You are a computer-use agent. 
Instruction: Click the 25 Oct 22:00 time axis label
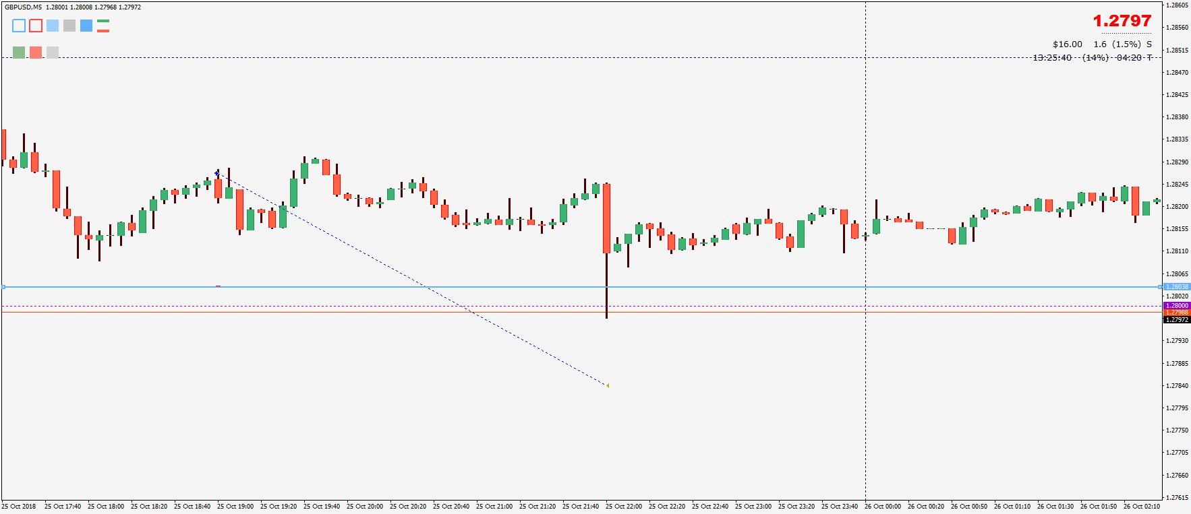624,507
